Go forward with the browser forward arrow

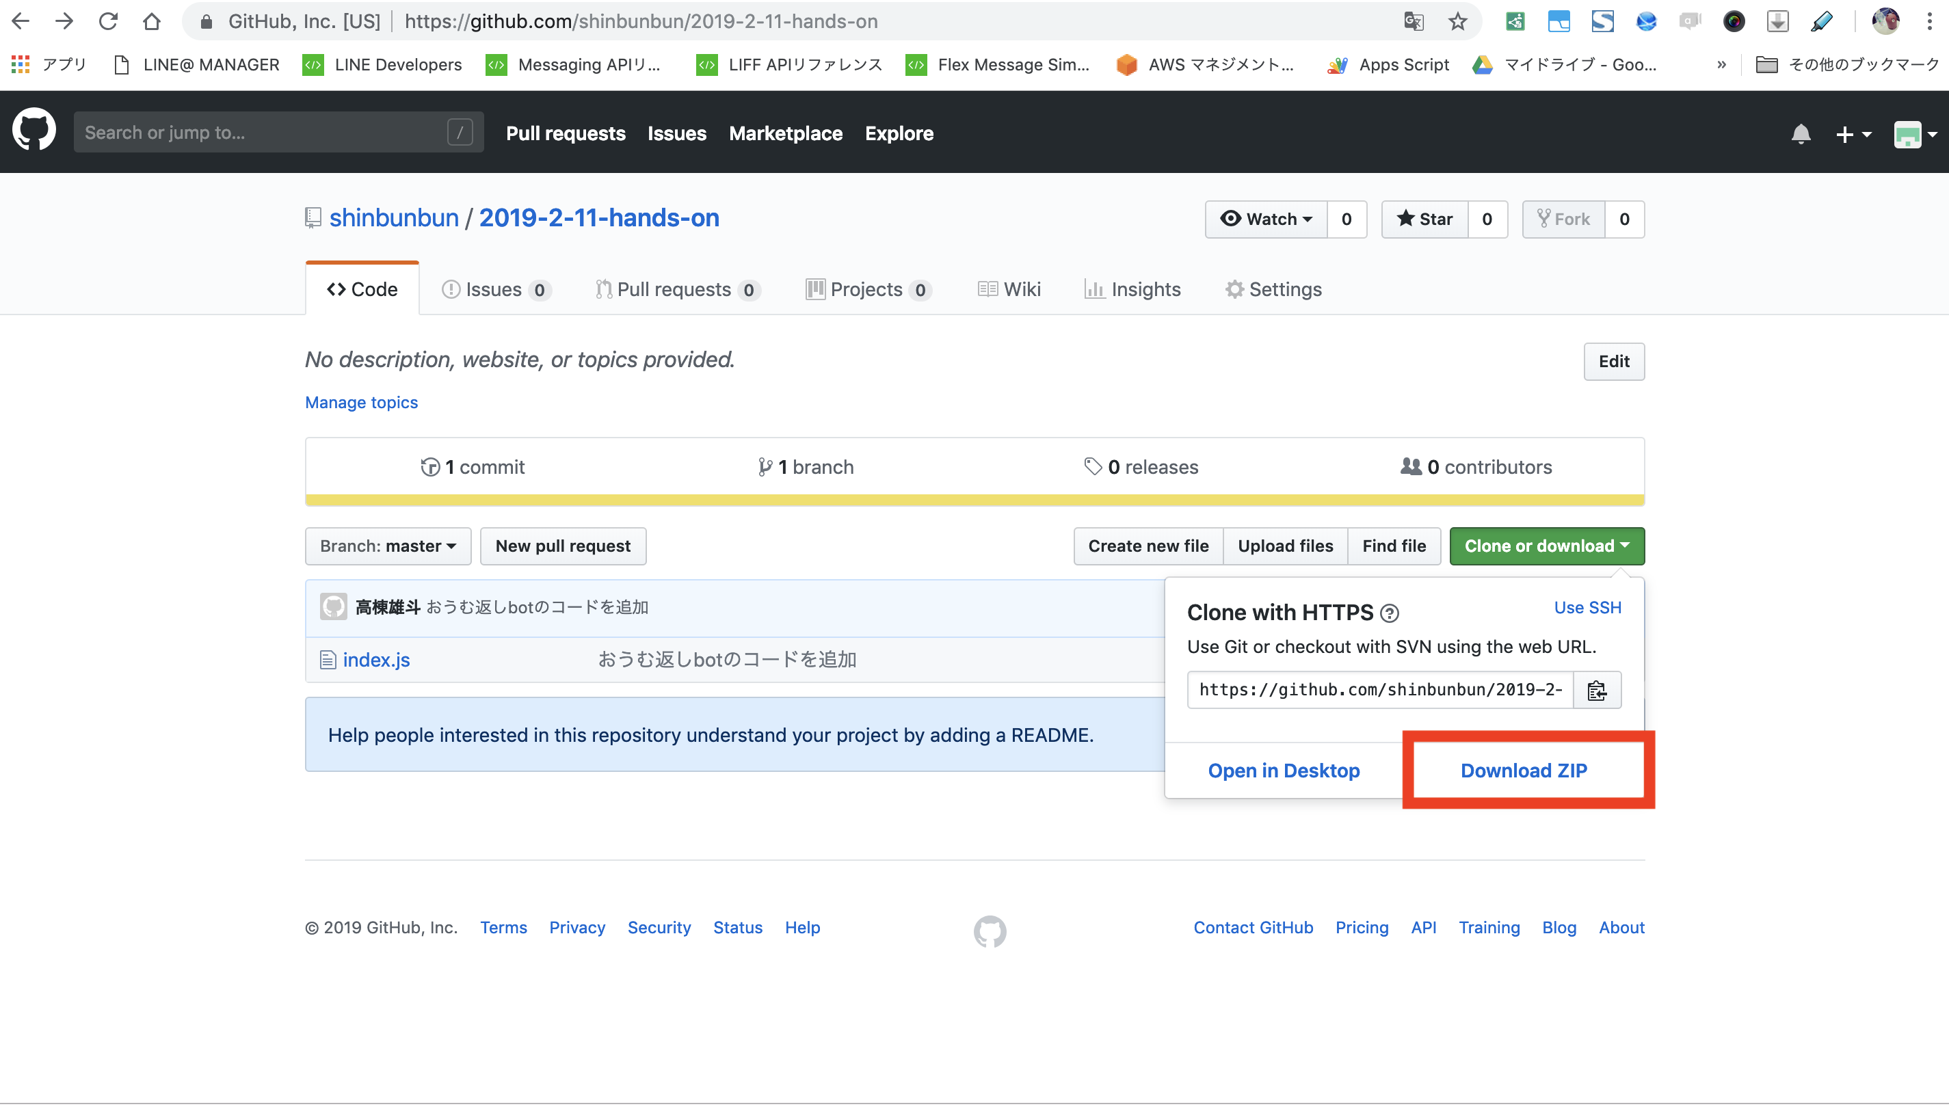click(x=64, y=21)
